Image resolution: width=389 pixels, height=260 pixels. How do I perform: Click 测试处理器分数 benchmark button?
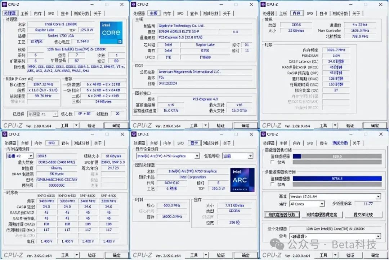click(x=282, y=215)
